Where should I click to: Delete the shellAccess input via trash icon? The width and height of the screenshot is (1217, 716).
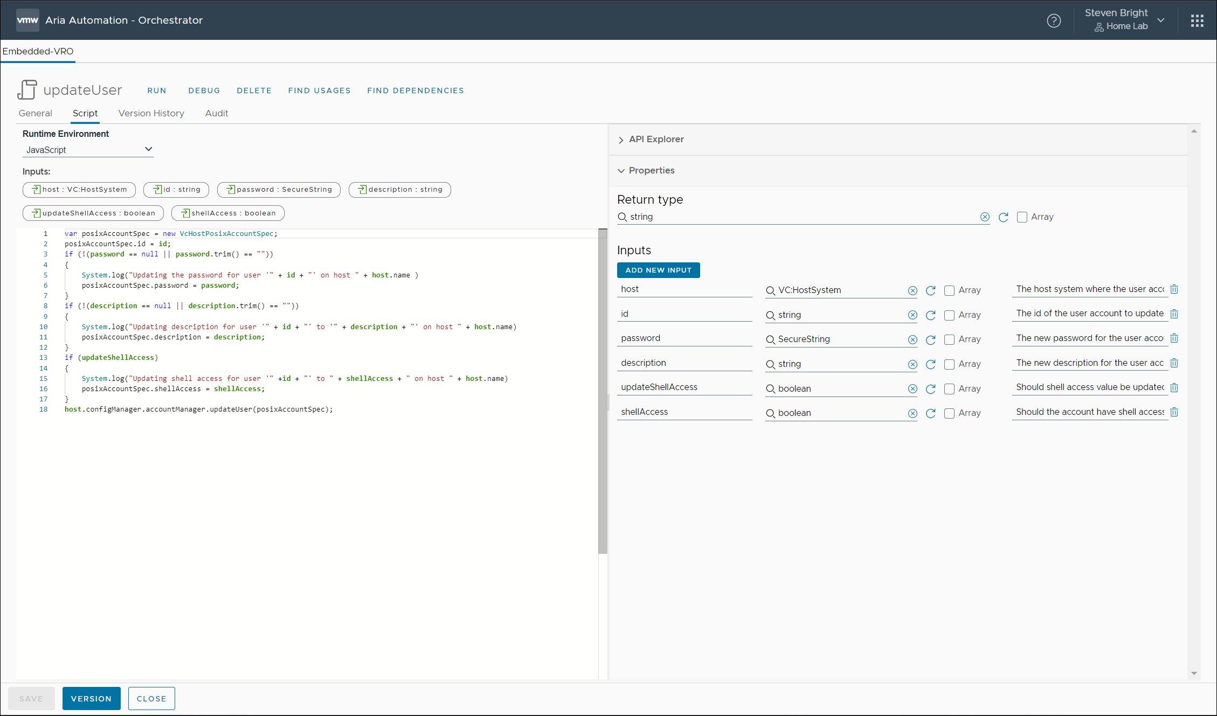click(1174, 412)
